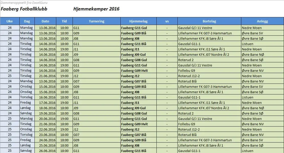Click the 19:00 time in the 20.06.2016 row
Viewport: 284px width, 153px height.
click(x=64, y=119)
